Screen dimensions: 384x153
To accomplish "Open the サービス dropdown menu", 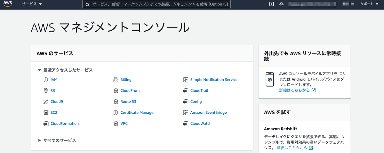I will [32, 4].
